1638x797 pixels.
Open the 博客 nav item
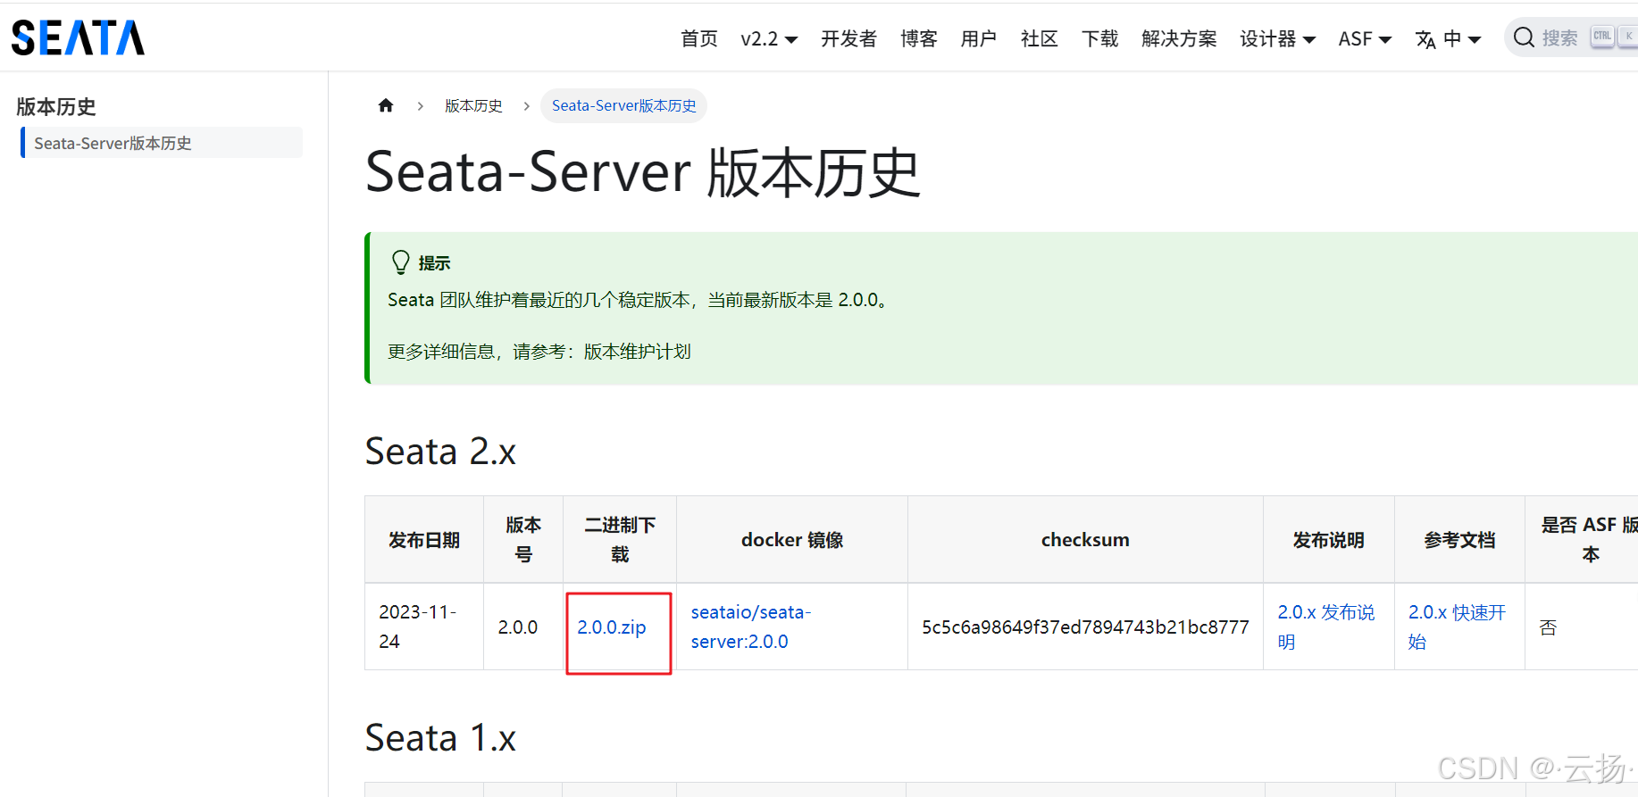919,38
